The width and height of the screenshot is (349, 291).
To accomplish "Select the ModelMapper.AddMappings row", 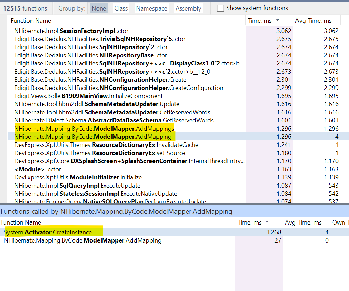I will 179,129.
